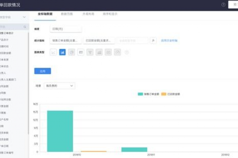The width and height of the screenshot is (238, 158).
Task: Click the short teal bar for 201811
Action: [x=134, y=150]
